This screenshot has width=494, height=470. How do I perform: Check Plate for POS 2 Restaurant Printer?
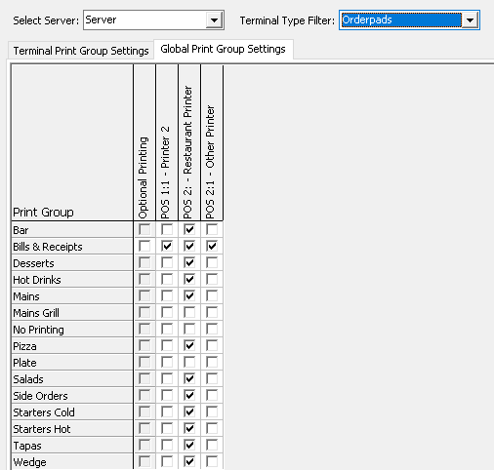click(x=189, y=362)
